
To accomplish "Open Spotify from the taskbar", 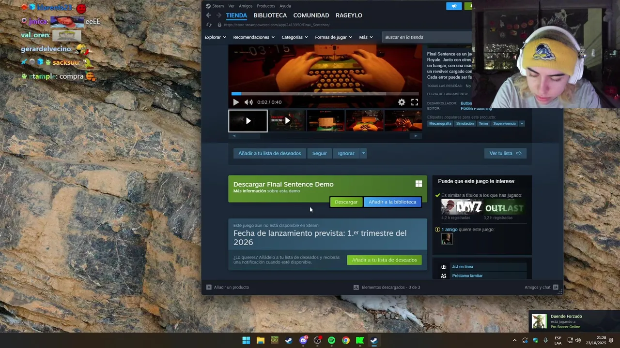I will pyautogui.click(x=331, y=340).
